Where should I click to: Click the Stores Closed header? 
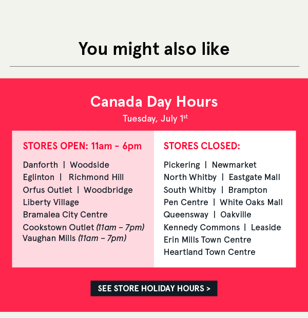click(202, 146)
